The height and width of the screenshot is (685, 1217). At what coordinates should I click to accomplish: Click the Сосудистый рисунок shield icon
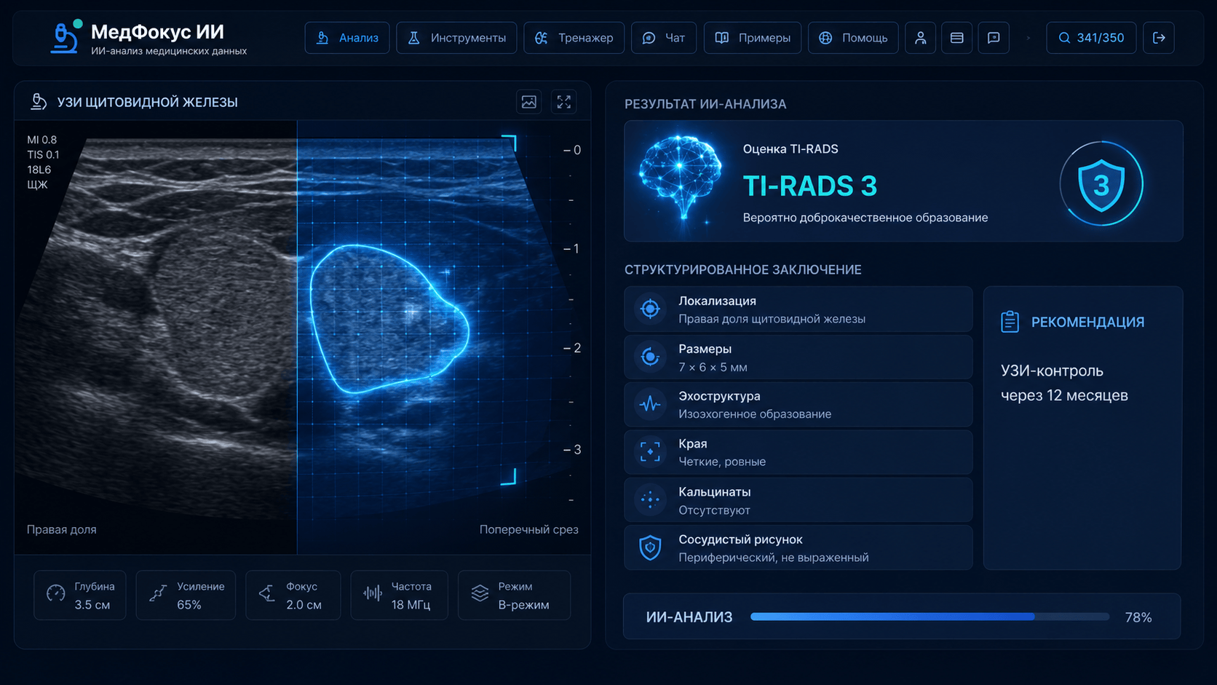click(x=650, y=547)
